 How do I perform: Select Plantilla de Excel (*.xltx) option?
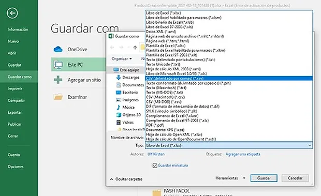coord(229,46)
